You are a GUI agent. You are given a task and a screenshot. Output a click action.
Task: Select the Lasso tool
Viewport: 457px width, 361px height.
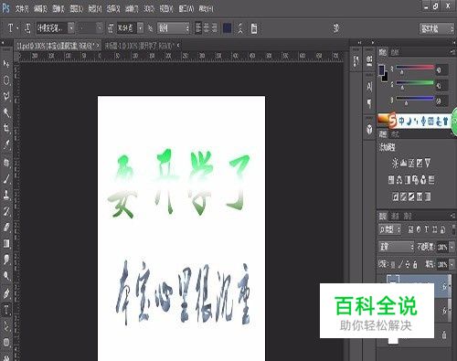6,96
